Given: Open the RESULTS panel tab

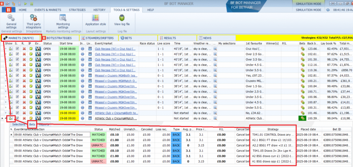Looking at the screenshot, I should [177, 38].
